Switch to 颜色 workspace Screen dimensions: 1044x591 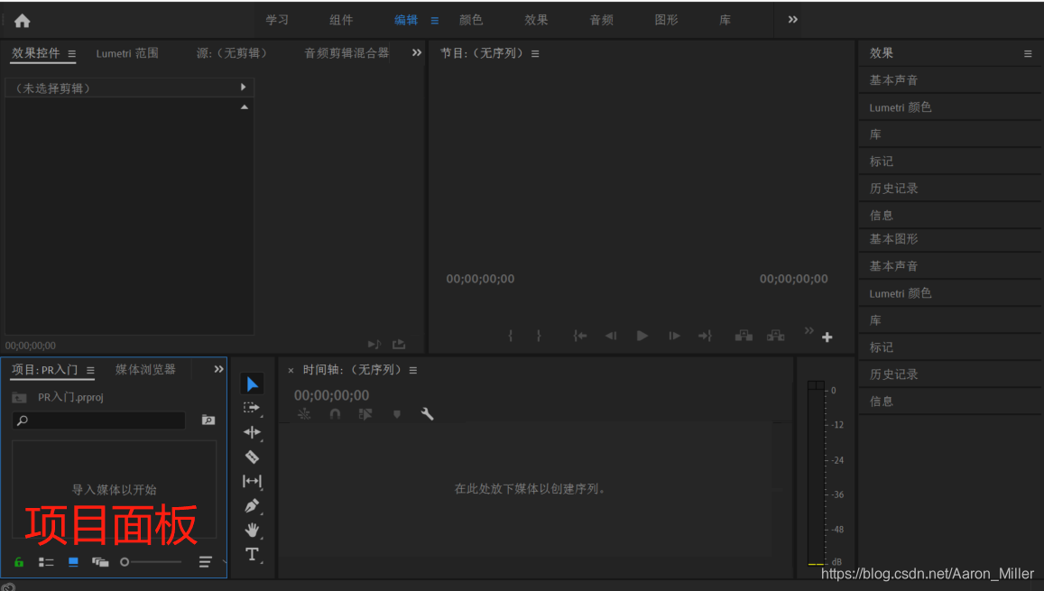[471, 20]
